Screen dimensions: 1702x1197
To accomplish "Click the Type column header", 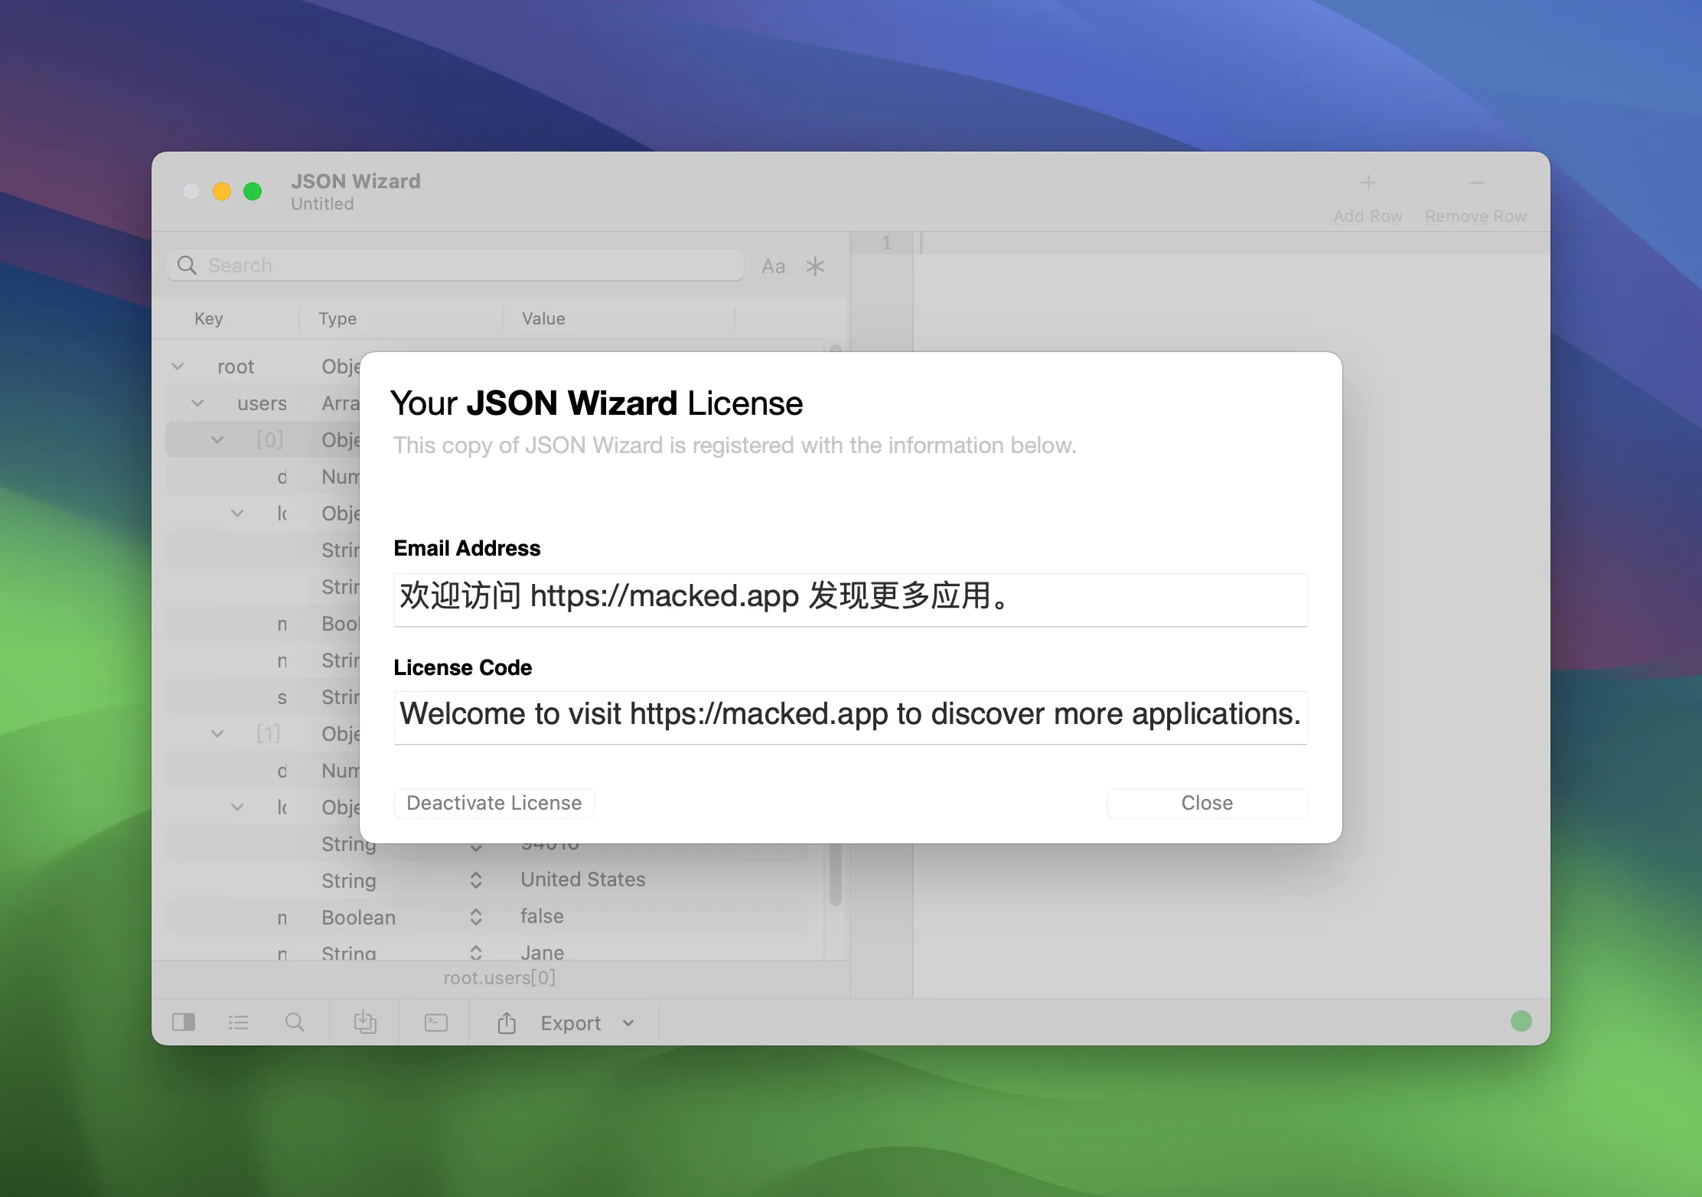I will click(337, 318).
